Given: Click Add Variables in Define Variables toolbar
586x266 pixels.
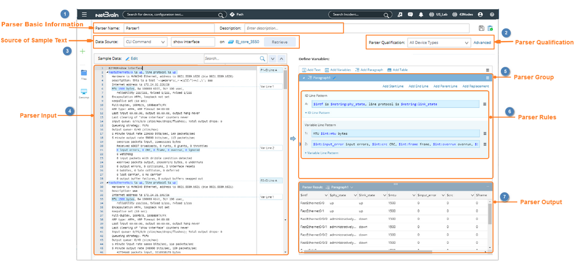Looking at the screenshot, I should click(338, 69).
